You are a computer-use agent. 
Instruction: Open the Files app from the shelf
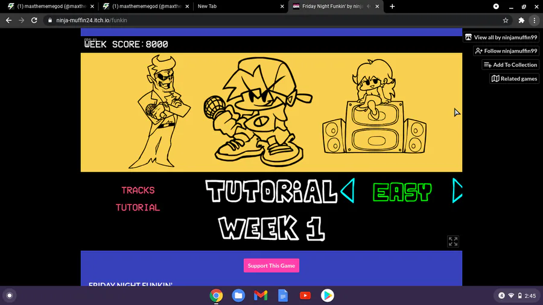238,296
